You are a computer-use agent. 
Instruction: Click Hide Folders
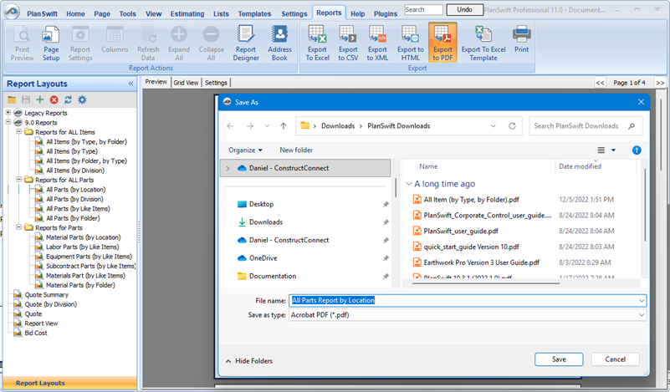coord(249,361)
